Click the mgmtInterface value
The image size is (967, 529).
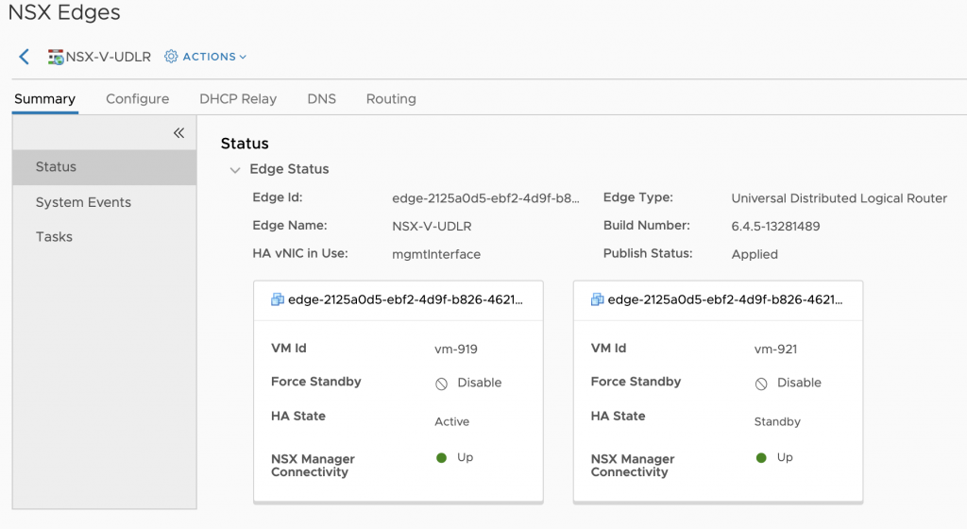pyautogui.click(x=436, y=254)
